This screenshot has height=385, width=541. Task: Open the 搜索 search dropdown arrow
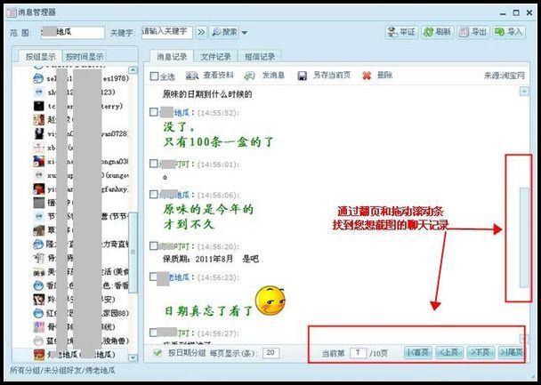click(x=243, y=33)
